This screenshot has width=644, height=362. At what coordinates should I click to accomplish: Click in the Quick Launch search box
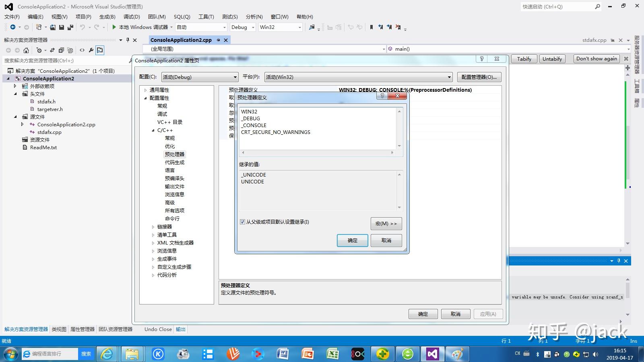561,6
